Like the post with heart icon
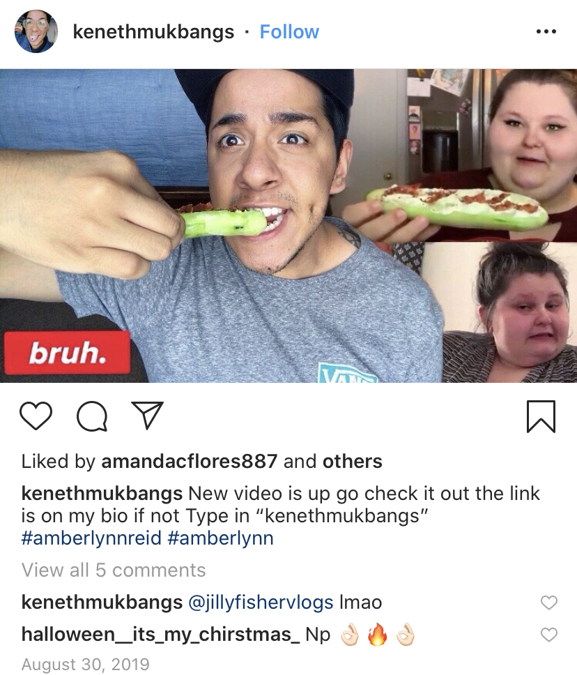 click(x=36, y=416)
